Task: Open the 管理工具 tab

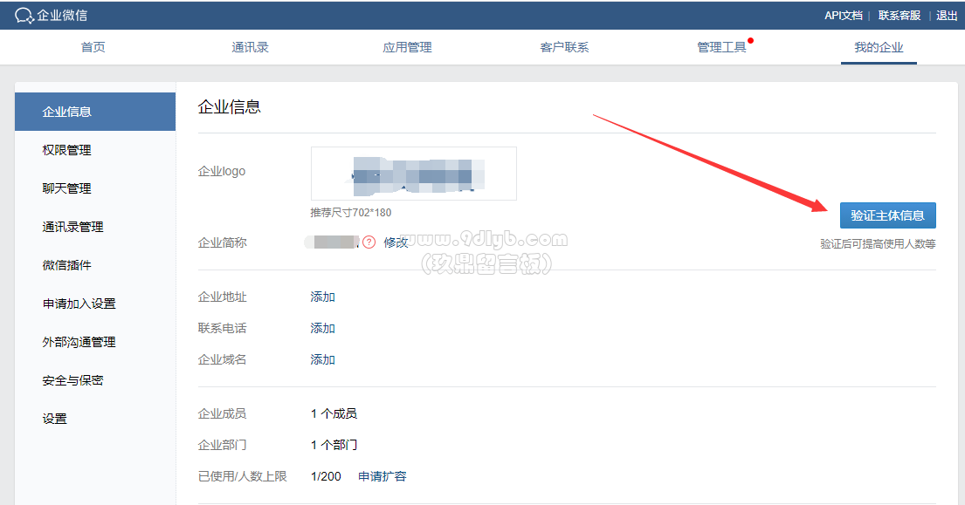Action: click(x=721, y=47)
